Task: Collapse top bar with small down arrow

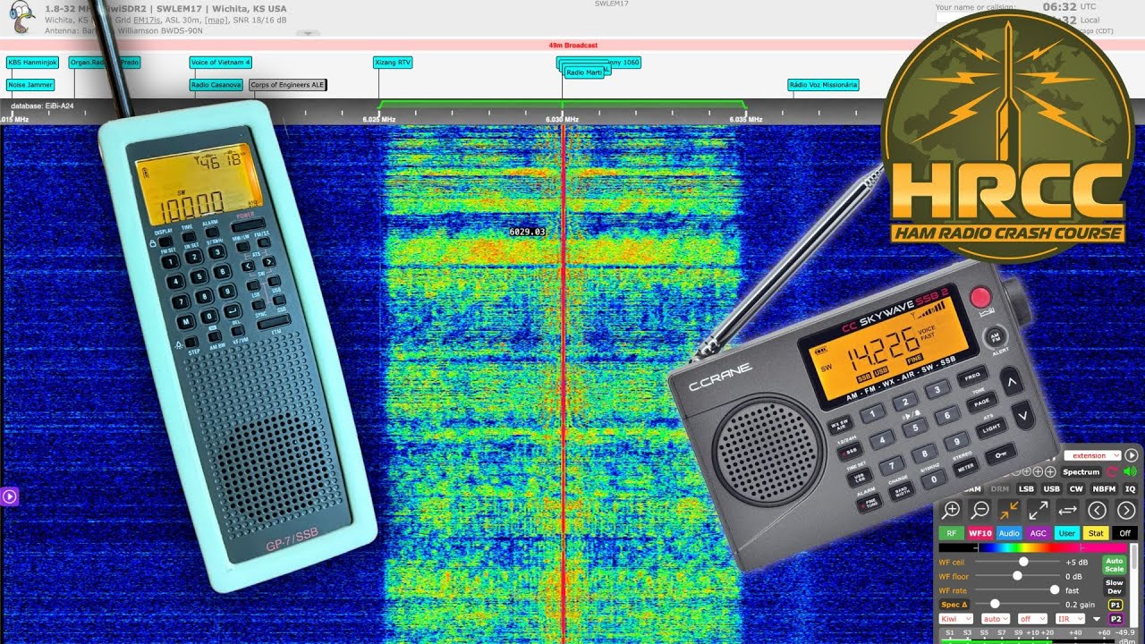Action: 308,33
